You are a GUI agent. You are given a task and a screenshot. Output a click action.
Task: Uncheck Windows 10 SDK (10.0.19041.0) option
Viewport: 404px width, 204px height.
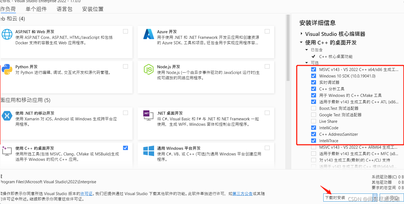point(313,76)
